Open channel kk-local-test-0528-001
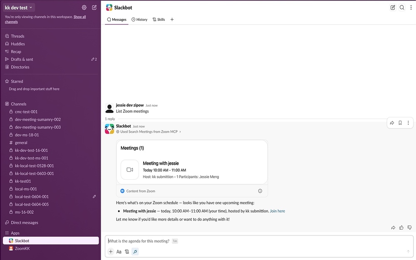416x260 pixels. click(34, 166)
